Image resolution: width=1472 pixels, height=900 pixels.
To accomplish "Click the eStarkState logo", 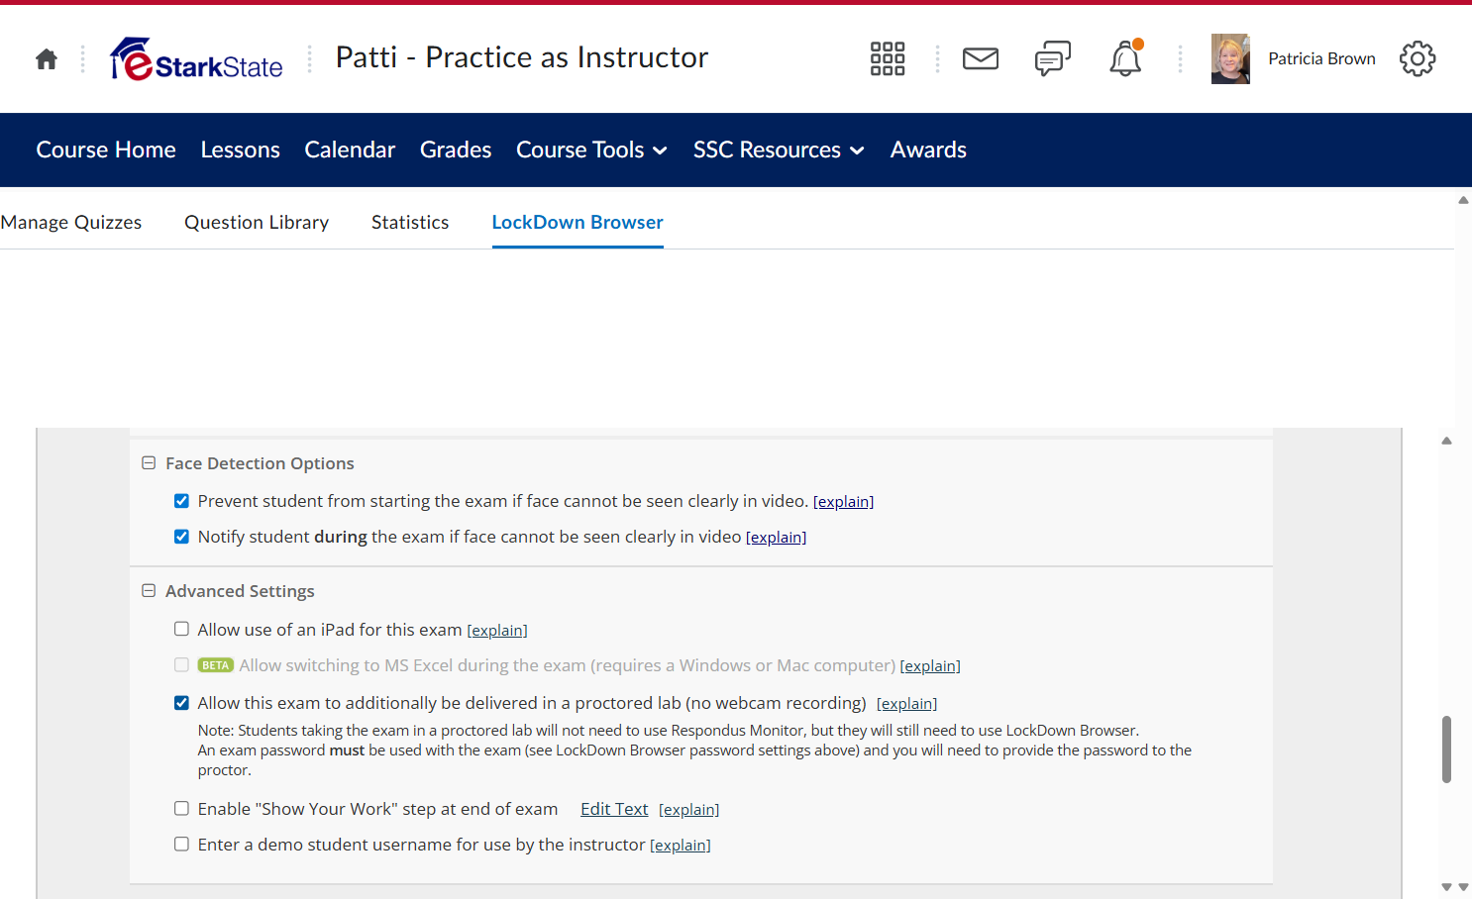I will tap(196, 59).
